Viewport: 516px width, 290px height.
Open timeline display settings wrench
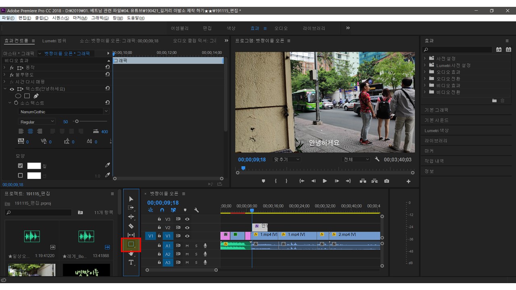[x=196, y=210]
